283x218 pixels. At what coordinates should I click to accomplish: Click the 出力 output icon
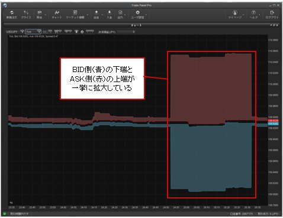click(x=120, y=15)
